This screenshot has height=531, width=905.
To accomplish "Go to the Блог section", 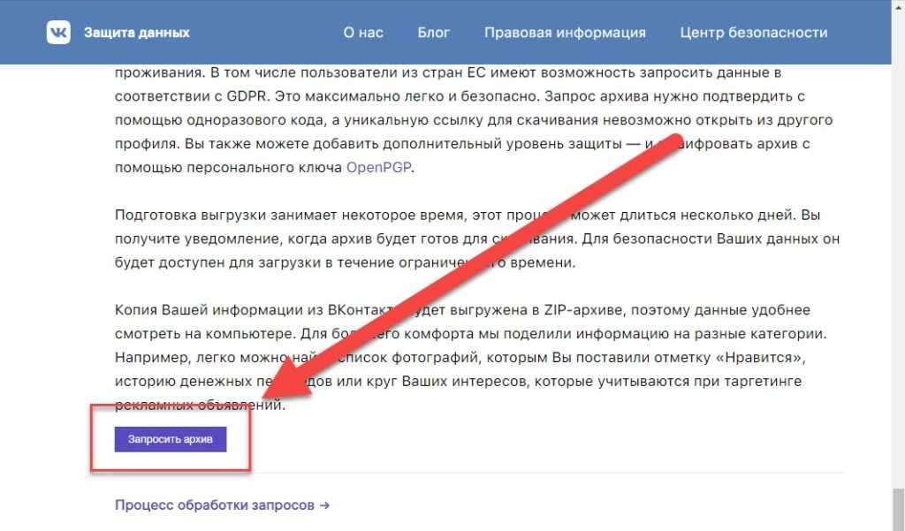I will 434,33.
